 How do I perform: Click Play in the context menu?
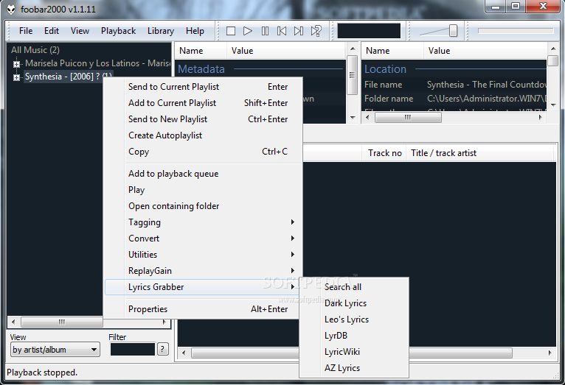tap(204, 190)
